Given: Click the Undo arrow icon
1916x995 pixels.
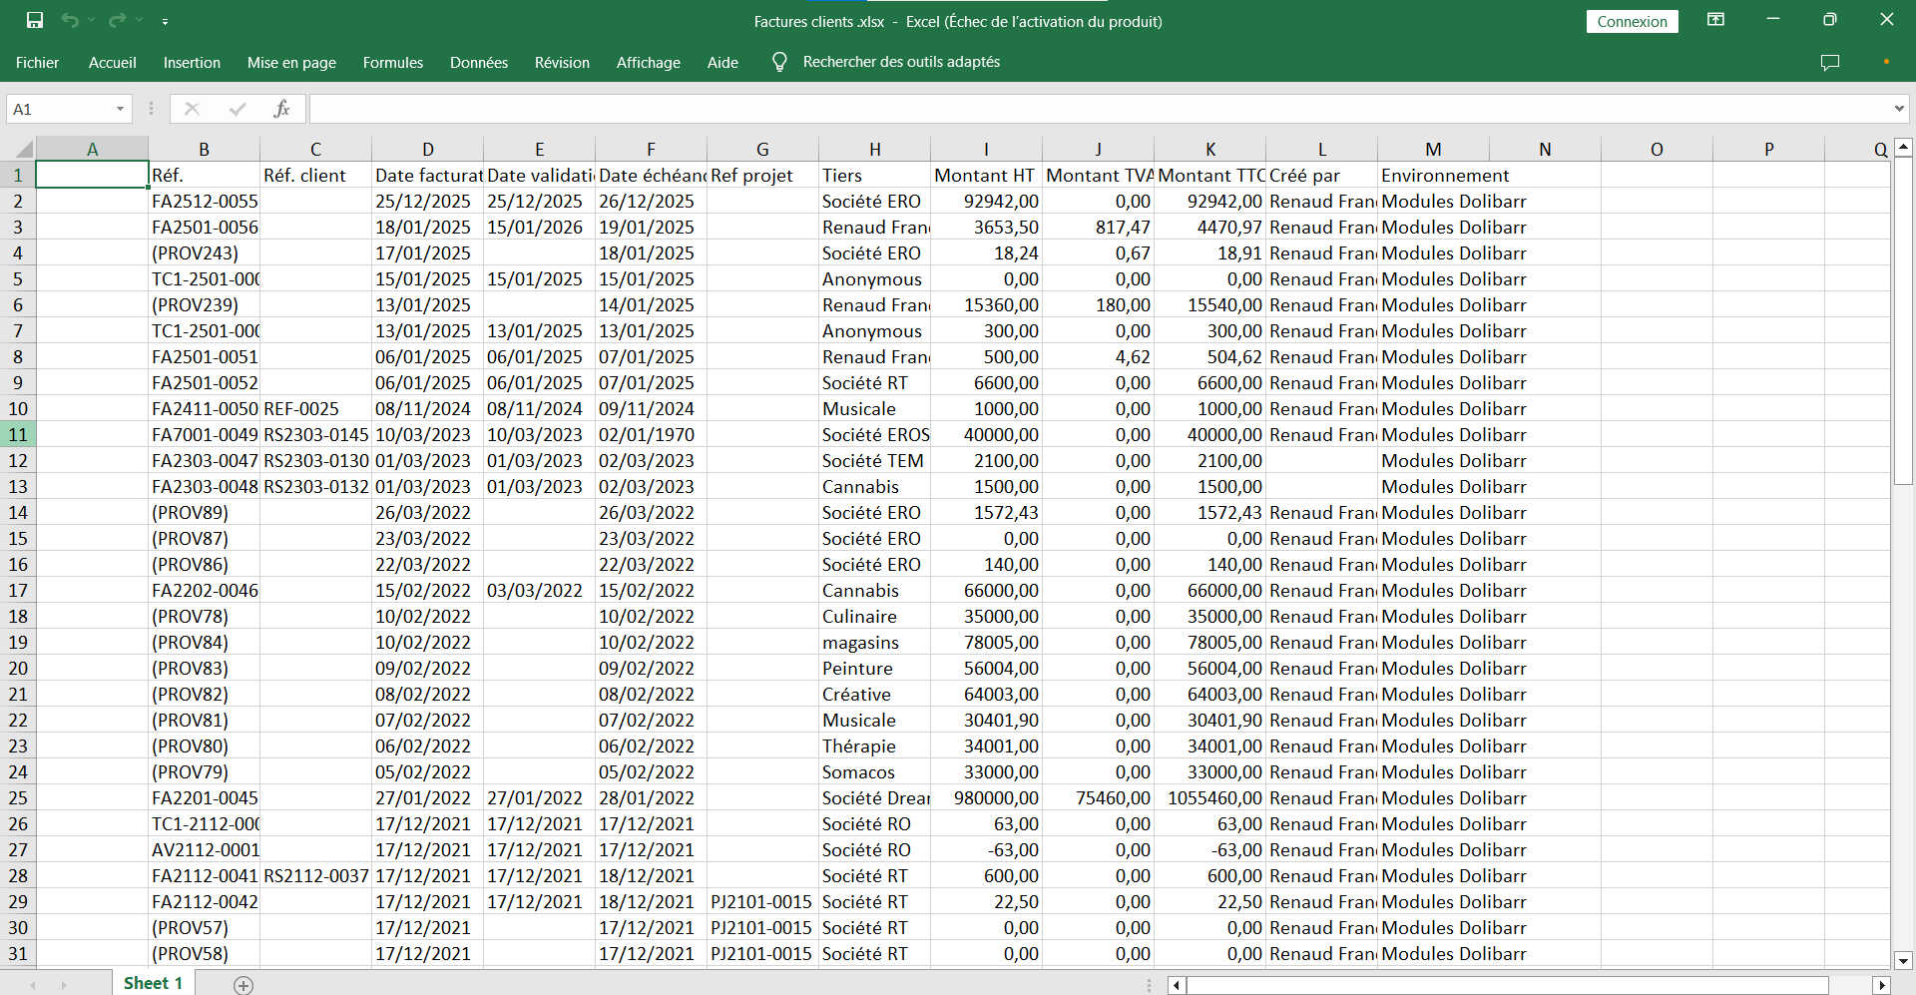Looking at the screenshot, I should (x=69, y=20).
